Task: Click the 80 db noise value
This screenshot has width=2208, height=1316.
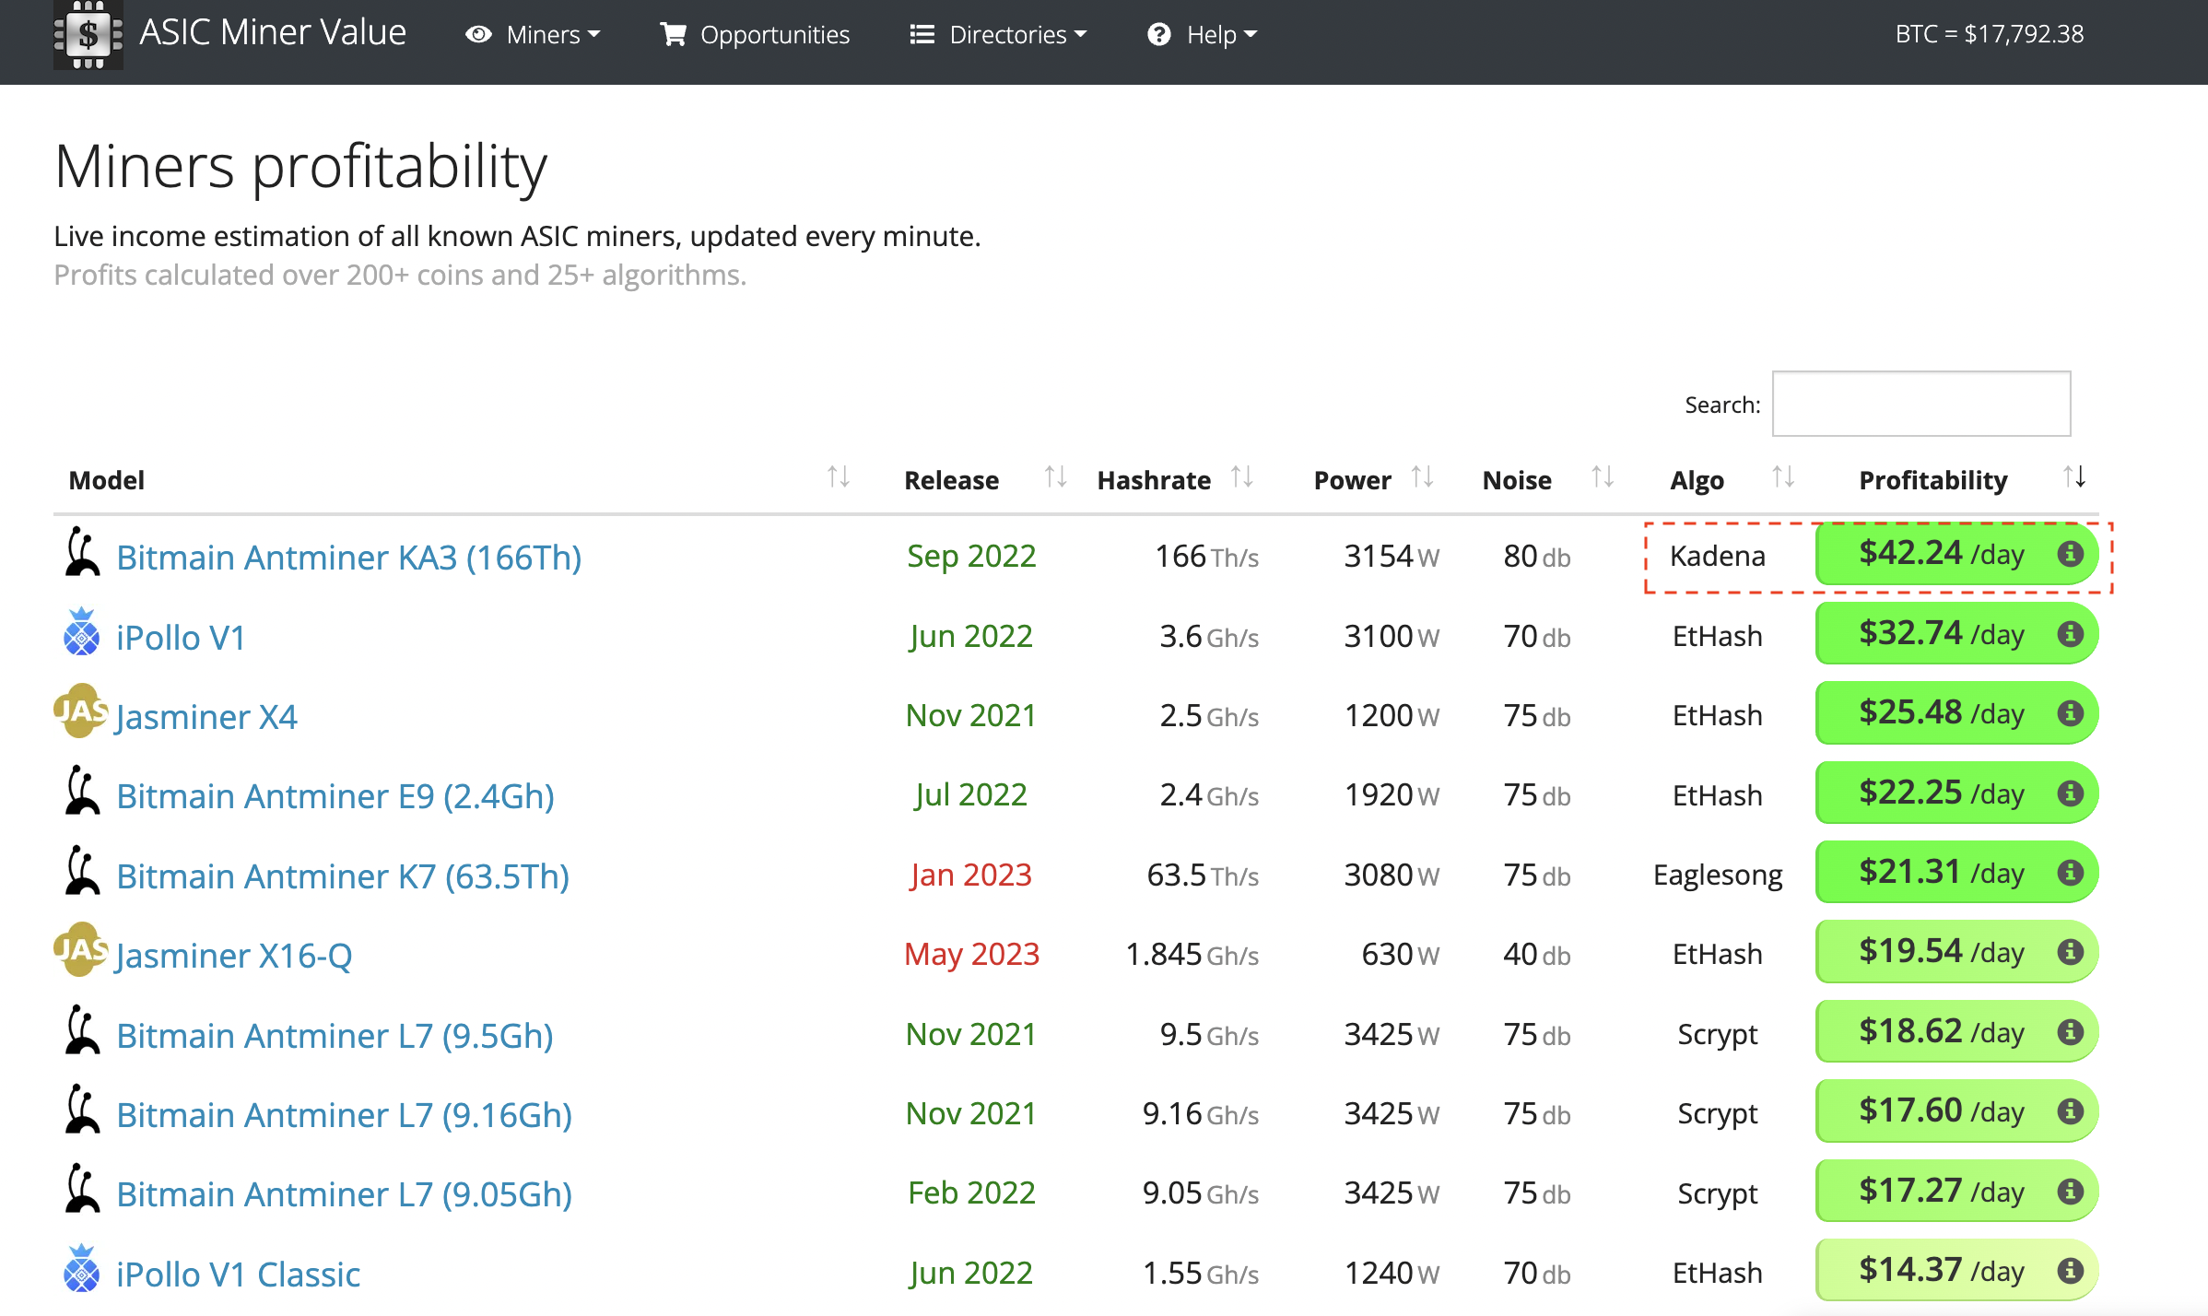Action: pyautogui.click(x=1537, y=556)
